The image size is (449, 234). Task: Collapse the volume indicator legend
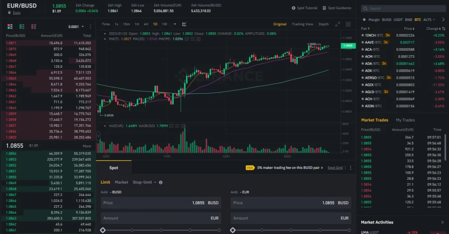coord(105,126)
